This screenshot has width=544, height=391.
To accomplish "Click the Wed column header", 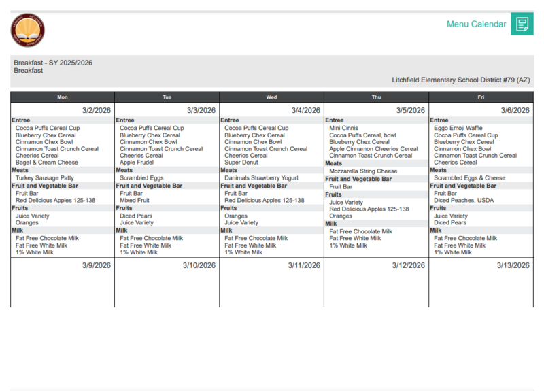I will [271, 97].
